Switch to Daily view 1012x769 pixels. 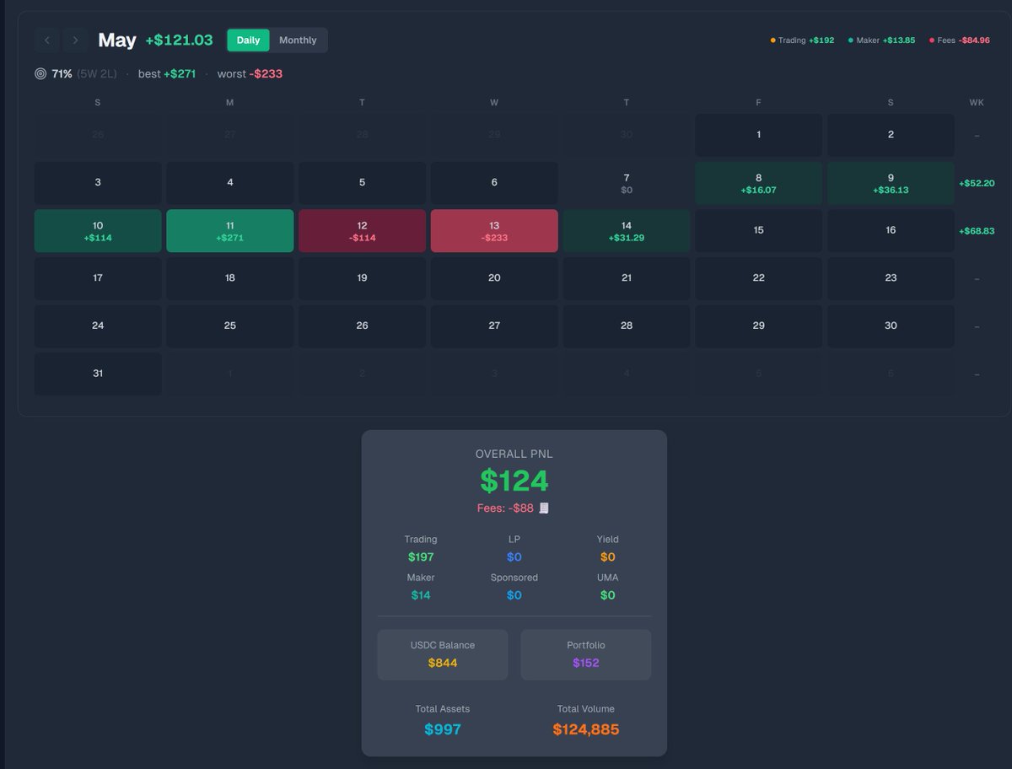point(248,40)
